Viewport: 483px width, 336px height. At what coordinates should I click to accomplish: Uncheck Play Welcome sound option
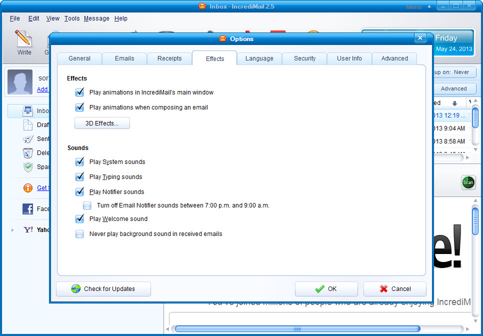pos(79,219)
